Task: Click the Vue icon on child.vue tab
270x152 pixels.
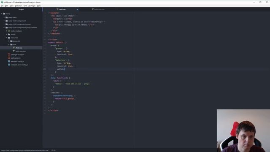Action: 57,9
